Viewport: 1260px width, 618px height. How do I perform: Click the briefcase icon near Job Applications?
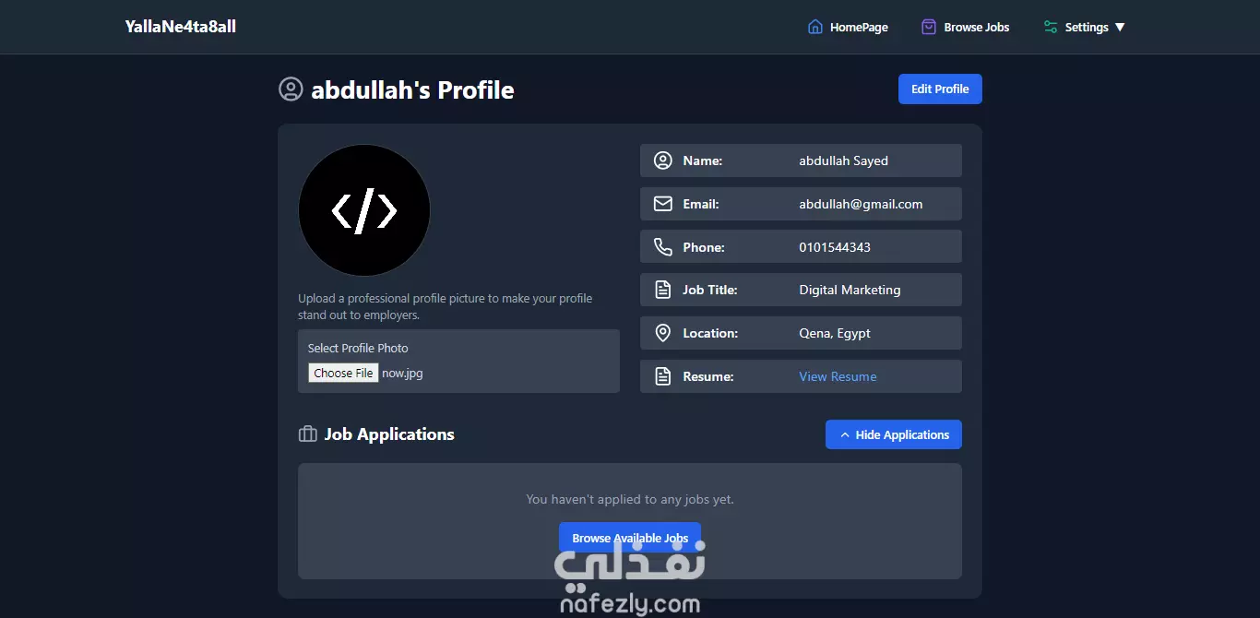tap(308, 434)
